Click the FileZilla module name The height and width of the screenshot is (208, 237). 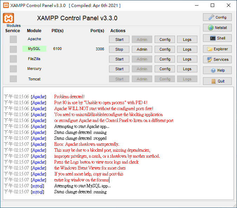pos(34,59)
